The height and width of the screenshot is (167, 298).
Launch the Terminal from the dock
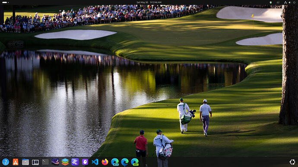point(45,162)
